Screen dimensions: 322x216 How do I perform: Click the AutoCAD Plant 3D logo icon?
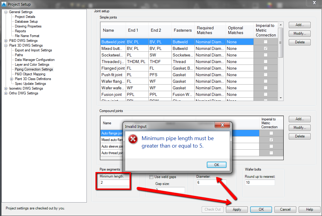click(4, 4)
